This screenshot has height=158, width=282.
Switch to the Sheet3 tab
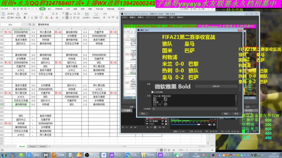(x=43, y=147)
